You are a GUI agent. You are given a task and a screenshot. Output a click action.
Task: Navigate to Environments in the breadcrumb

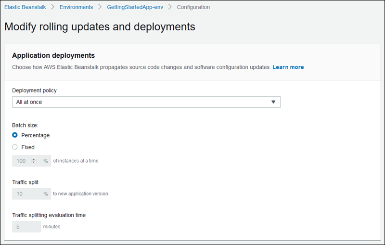(76, 7)
